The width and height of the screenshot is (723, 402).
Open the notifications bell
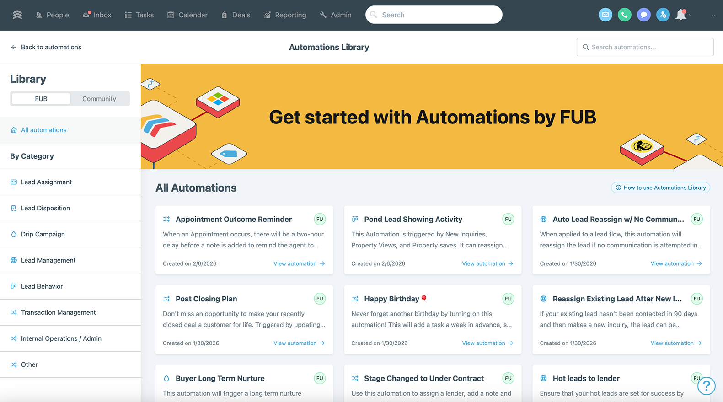[x=681, y=15]
